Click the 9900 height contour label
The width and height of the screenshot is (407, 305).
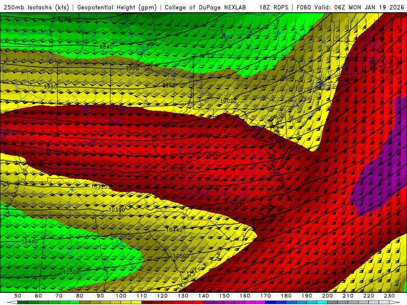(x=132, y=68)
